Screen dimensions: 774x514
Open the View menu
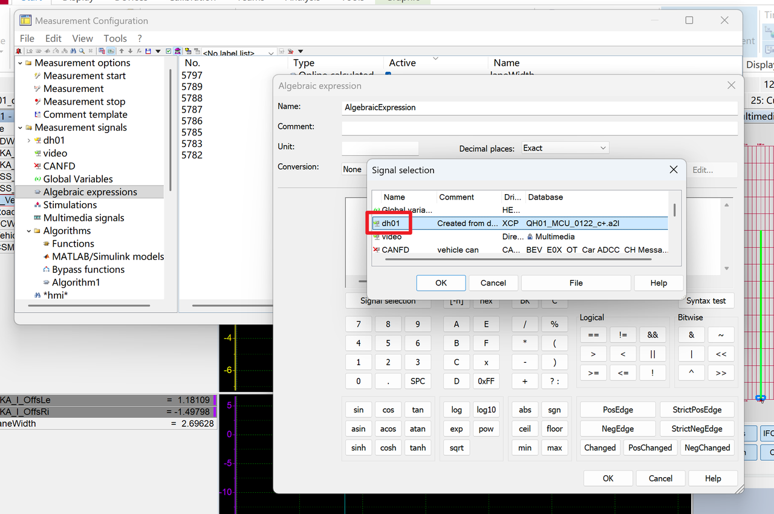83,38
